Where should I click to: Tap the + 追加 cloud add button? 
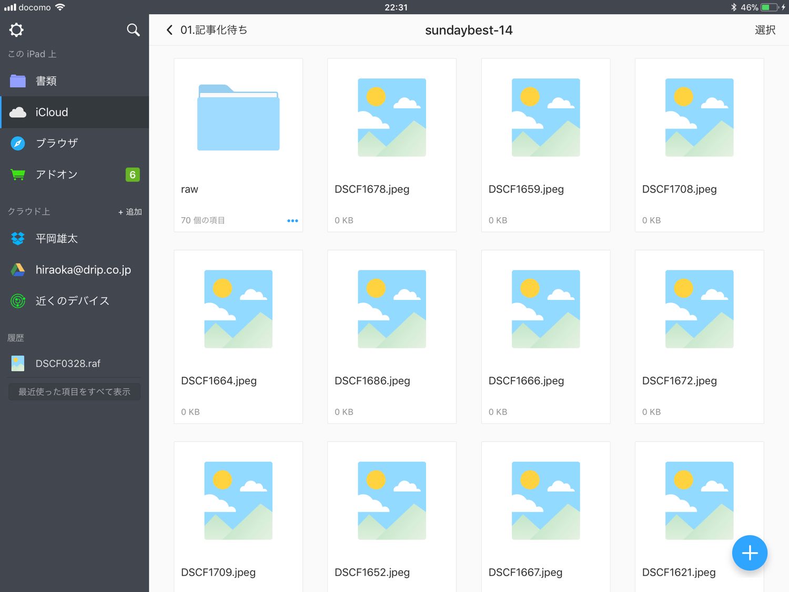[130, 212]
